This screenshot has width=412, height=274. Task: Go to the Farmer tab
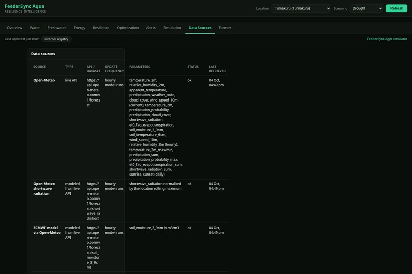[x=225, y=28]
